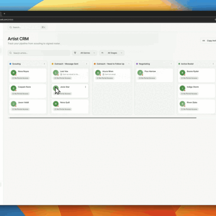
Task: Click No Portal Access badge on Jaxon Veldt
Action: 21,109
